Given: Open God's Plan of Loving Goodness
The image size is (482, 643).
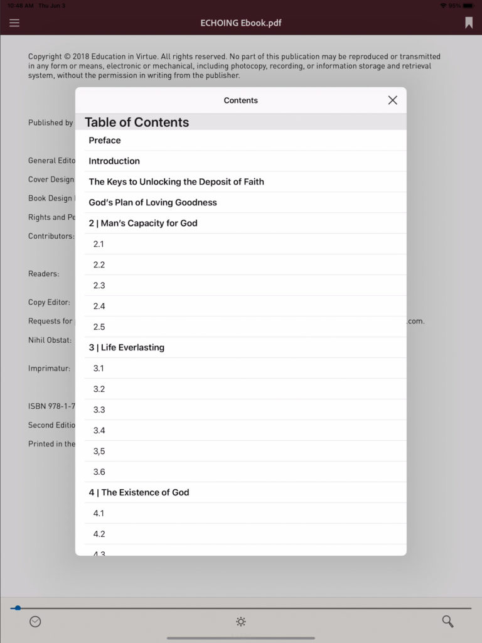Looking at the screenshot, I should (x=153, y=202).
